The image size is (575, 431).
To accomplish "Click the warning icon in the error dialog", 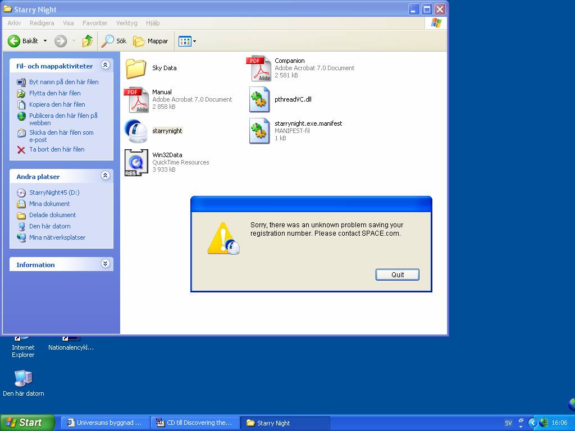I will 223,238.
